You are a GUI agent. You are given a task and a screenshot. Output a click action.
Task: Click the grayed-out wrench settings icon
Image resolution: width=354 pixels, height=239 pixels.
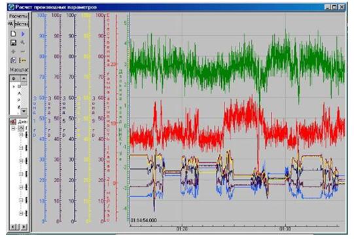(x=23, y=42)
